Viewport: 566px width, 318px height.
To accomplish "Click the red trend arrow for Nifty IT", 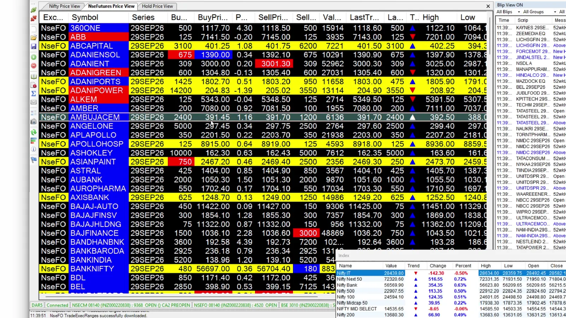I will pos(416,273).
